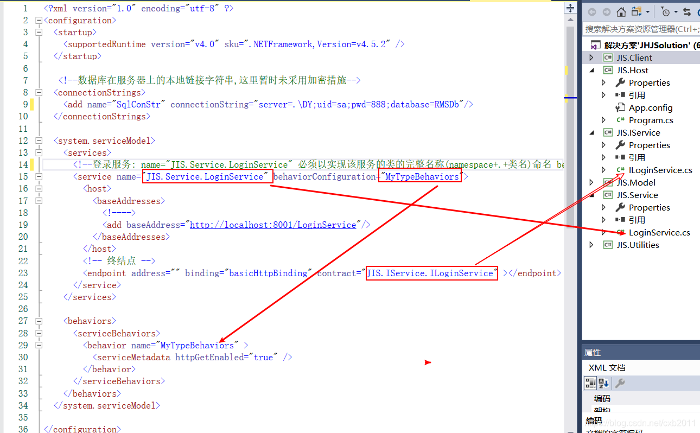Screen dimensions: 700x433
Task: Open LoginService.cs in Solution Explorer
Action: tap(659, 232)
